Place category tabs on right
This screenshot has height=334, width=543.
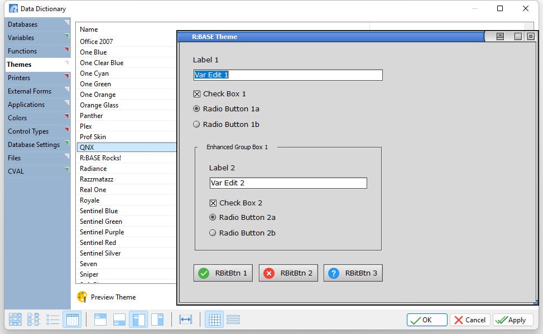[x=157, y=320]
